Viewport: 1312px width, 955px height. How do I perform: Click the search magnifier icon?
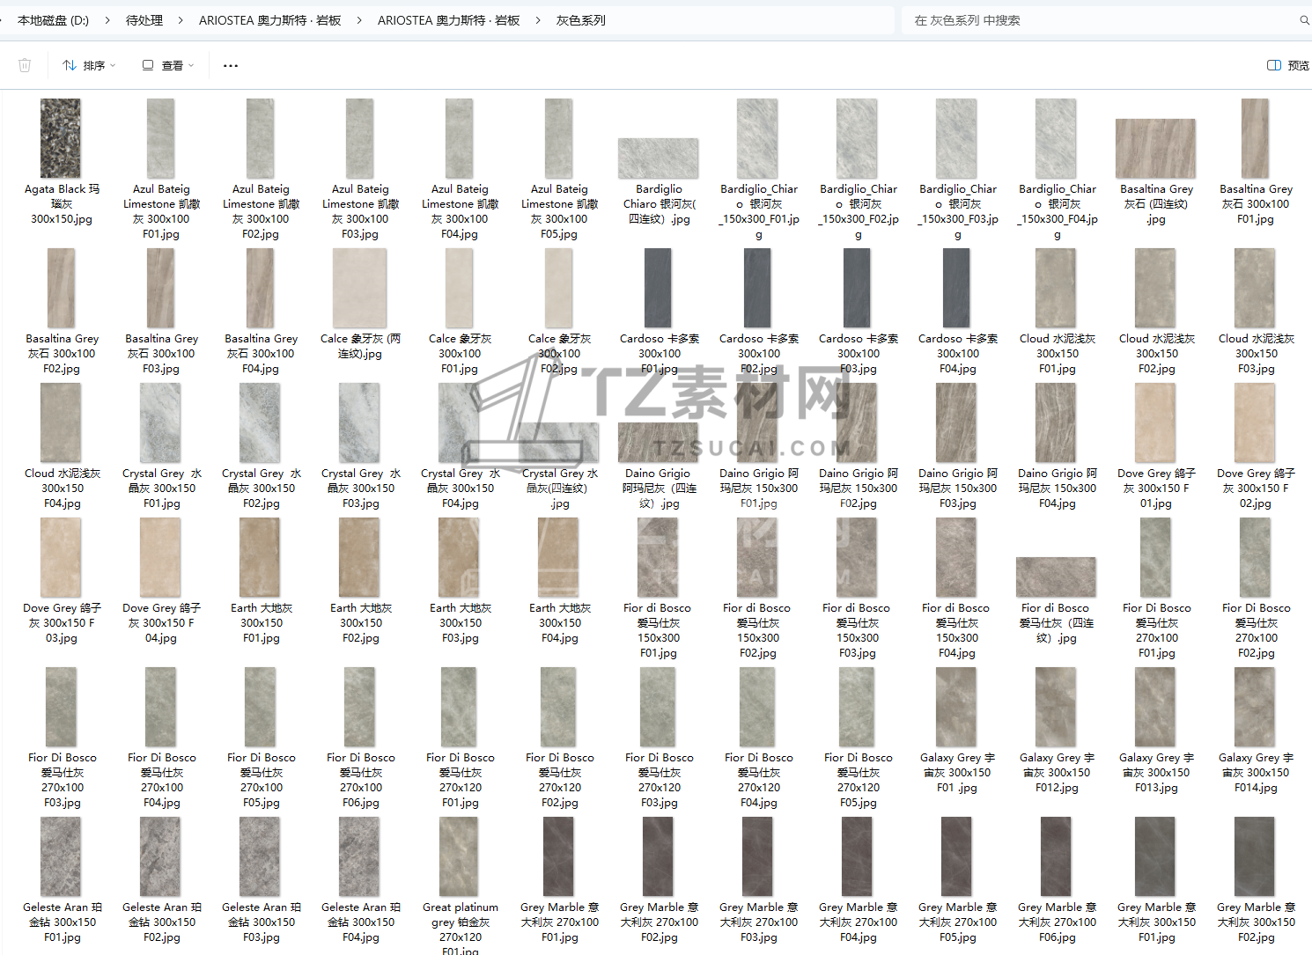click(1304, 20)
